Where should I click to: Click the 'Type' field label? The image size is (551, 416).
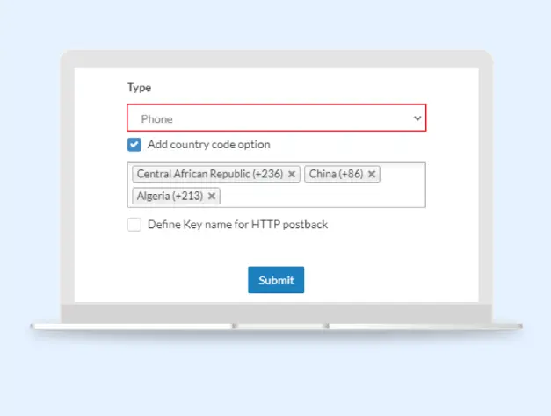[x=139, y=88]
